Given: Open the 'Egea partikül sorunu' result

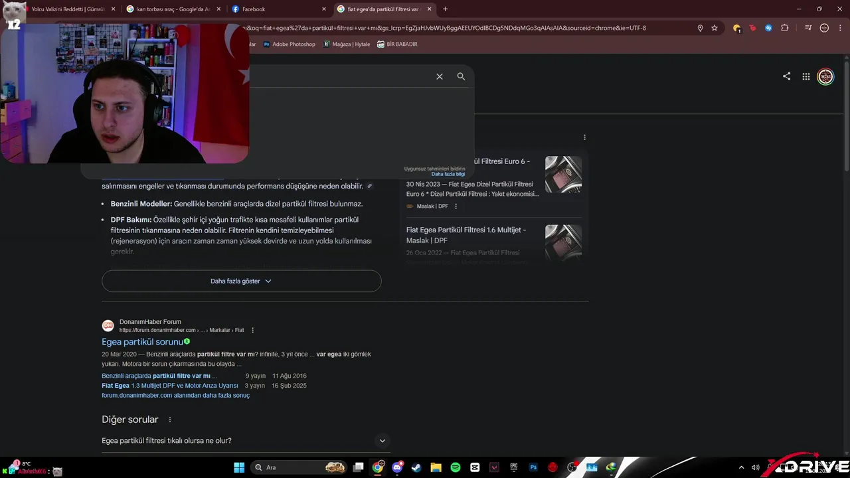Looking at the screenshot, I should [x=142, y=342].
